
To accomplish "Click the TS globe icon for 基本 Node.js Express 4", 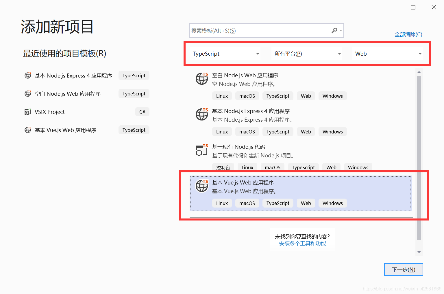I will (202, 114).
